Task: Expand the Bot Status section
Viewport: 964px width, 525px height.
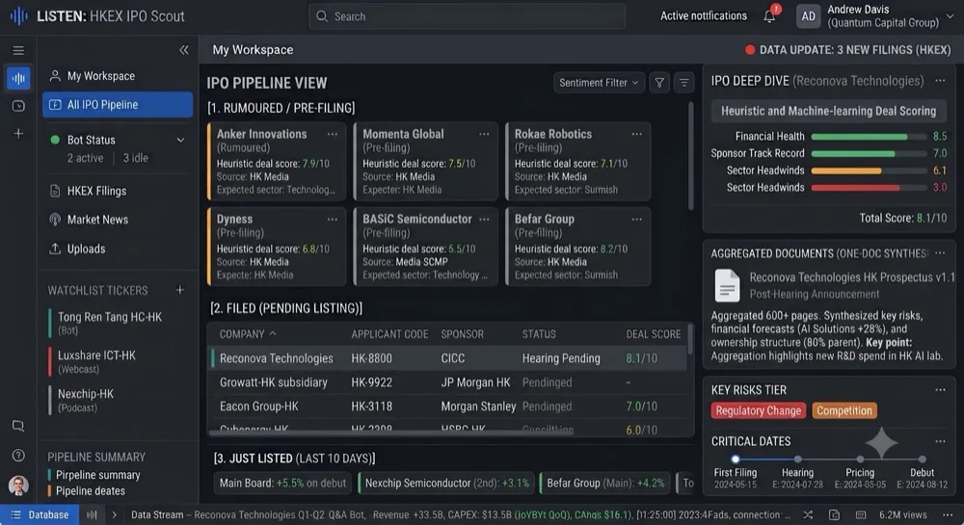Action: point(180,140)
